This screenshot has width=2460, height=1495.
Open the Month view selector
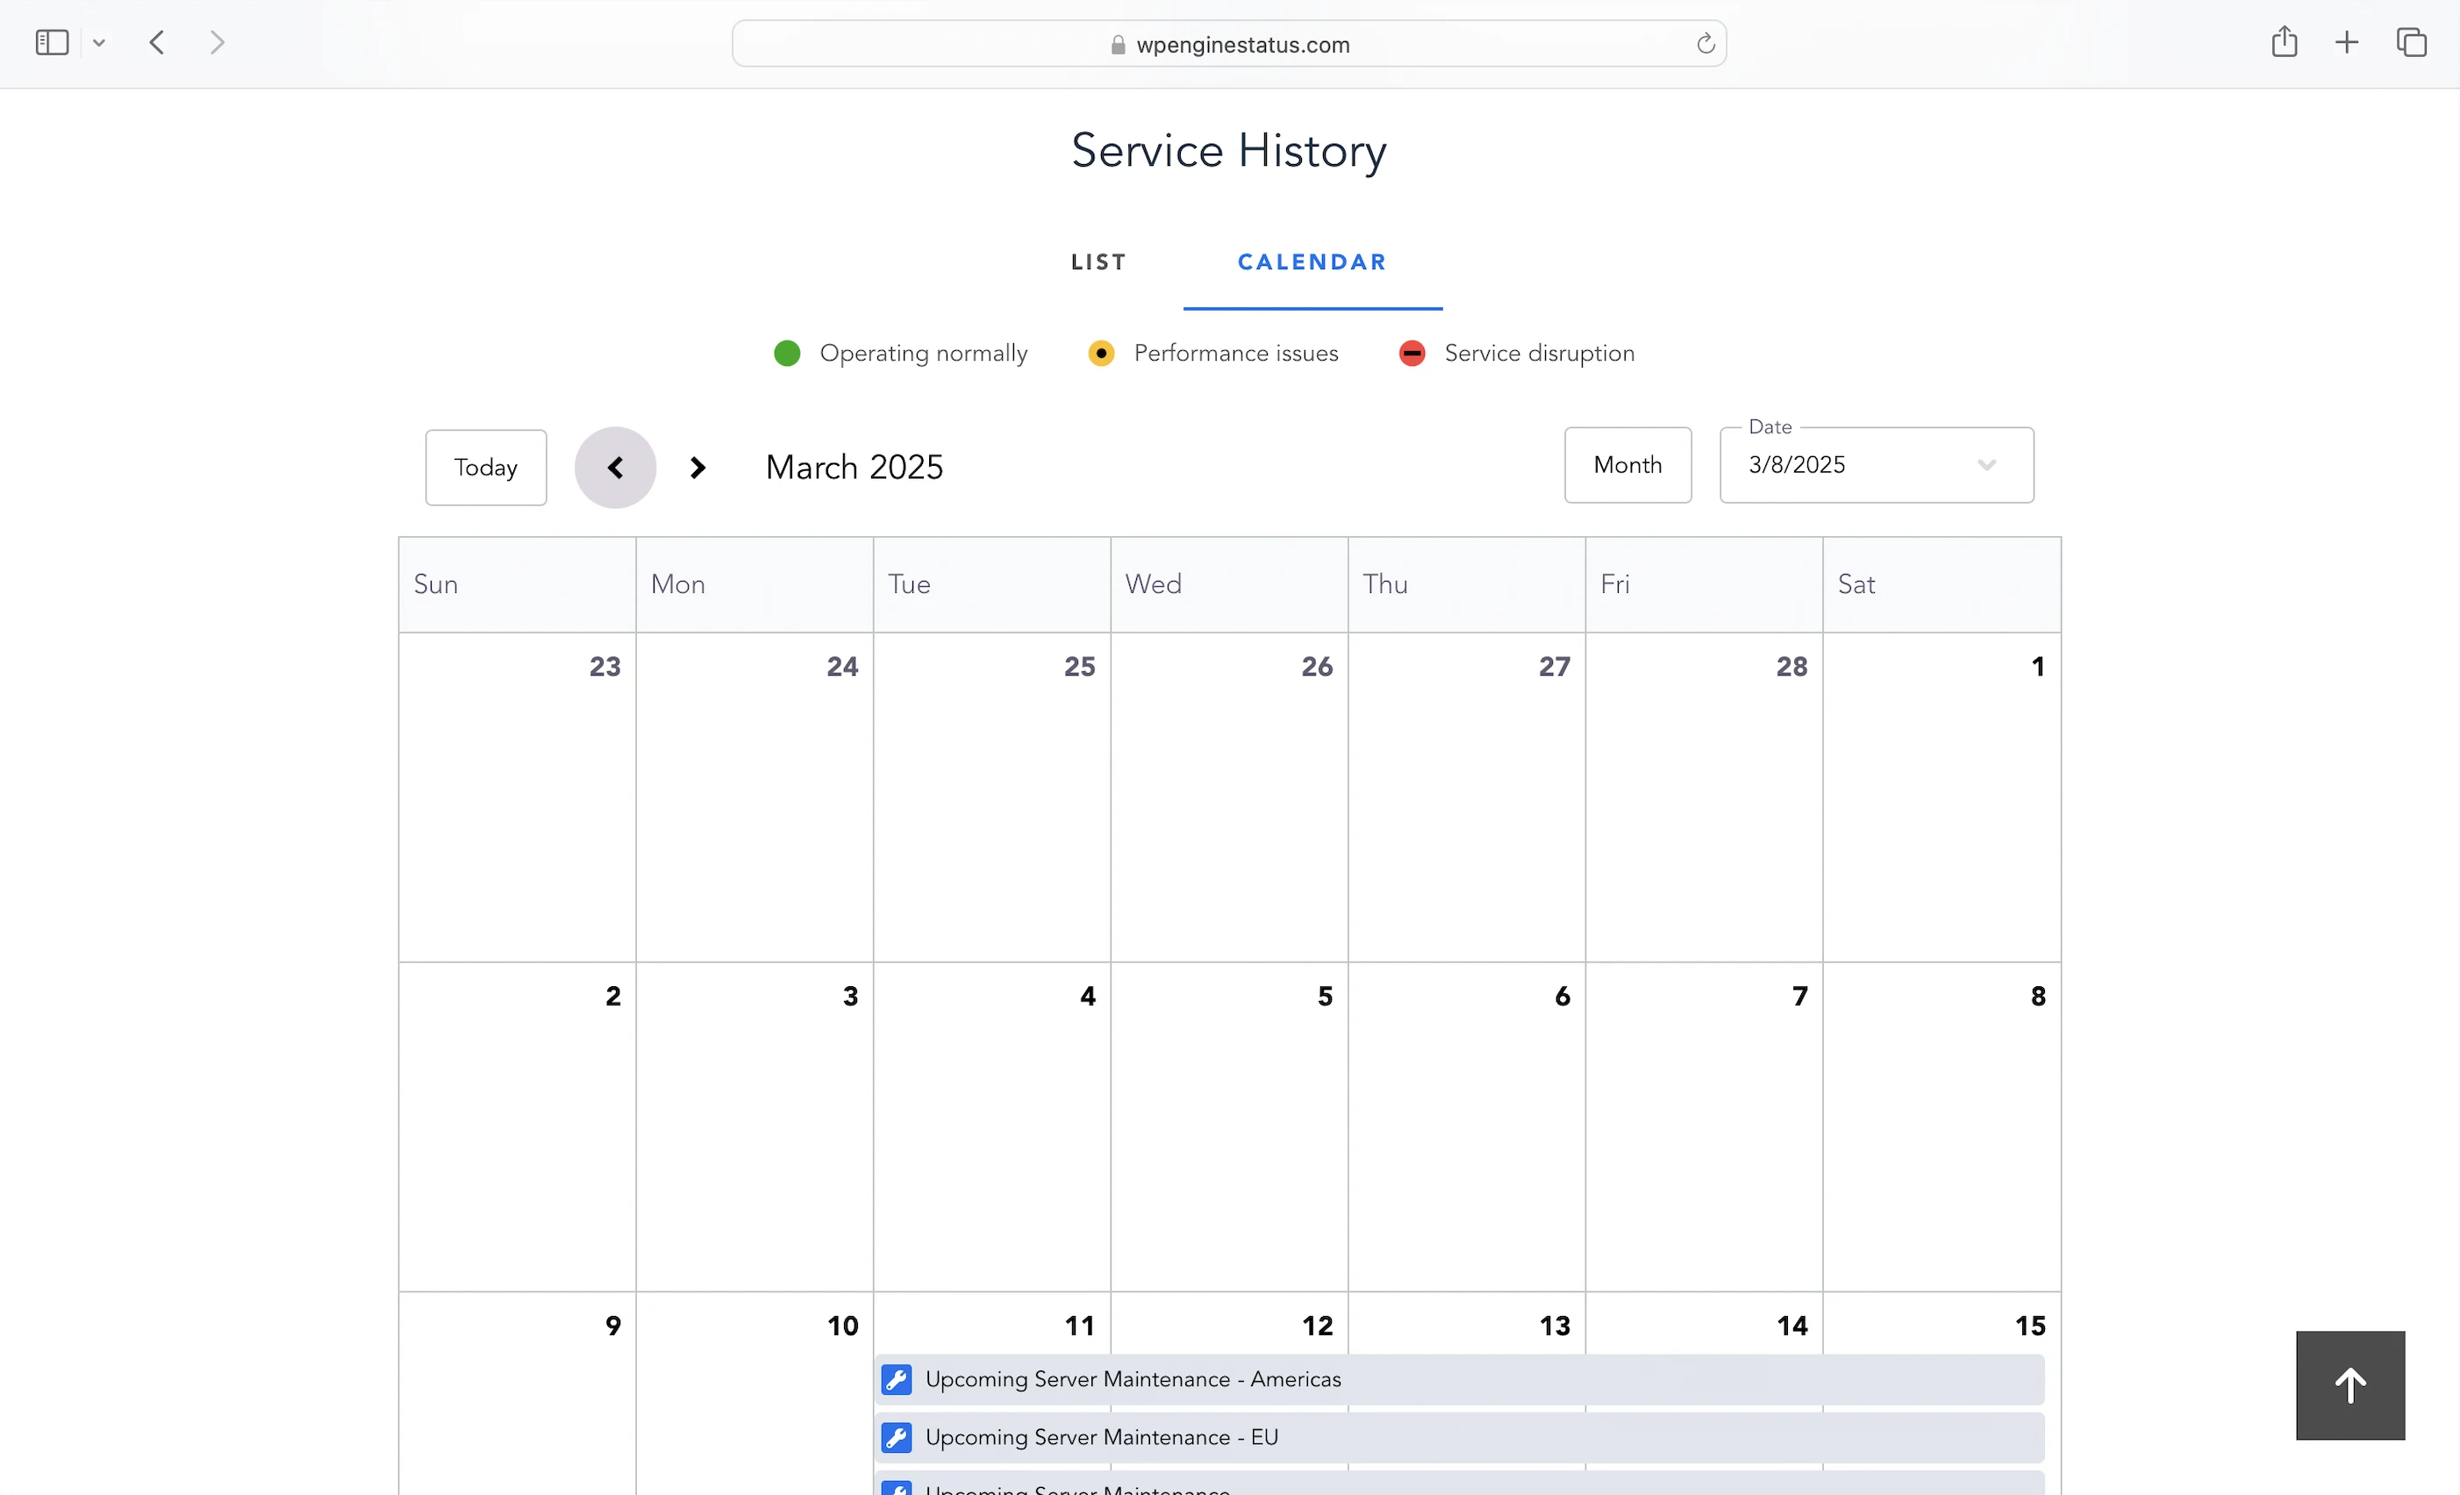pos(1627,465)
